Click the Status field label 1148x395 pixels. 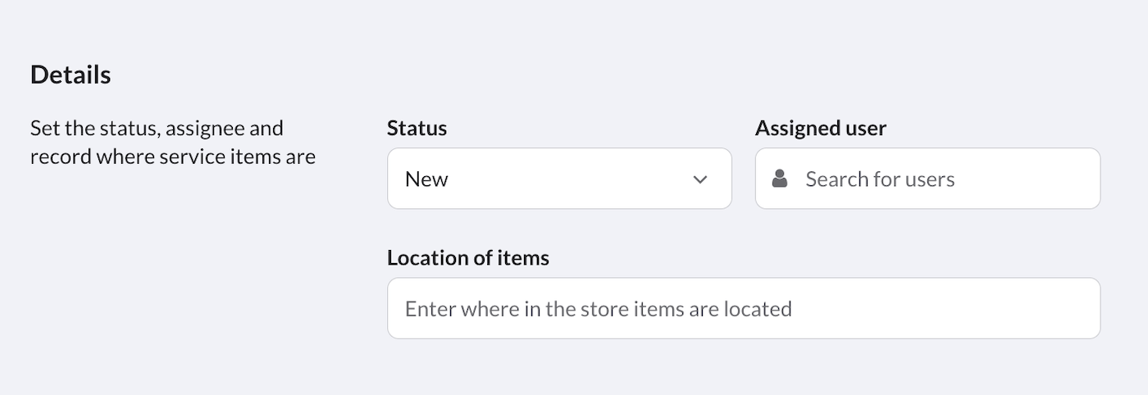click(x=417, y=128)
